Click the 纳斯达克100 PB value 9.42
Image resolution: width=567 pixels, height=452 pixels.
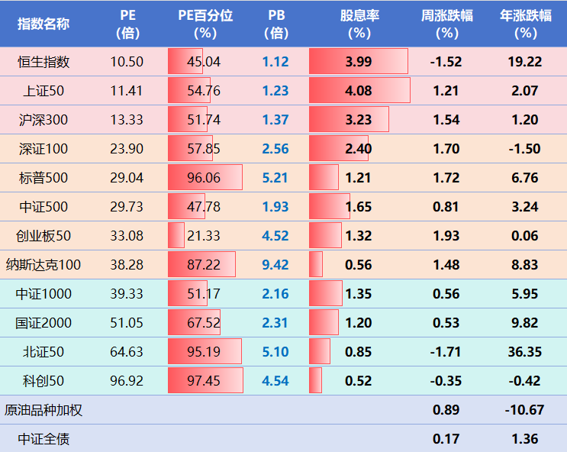(275, 265)
